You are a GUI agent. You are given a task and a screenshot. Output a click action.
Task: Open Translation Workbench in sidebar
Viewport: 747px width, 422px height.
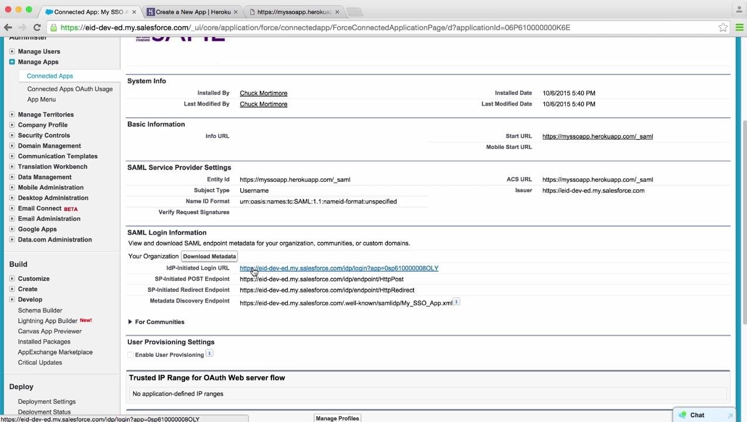[53, 166]
